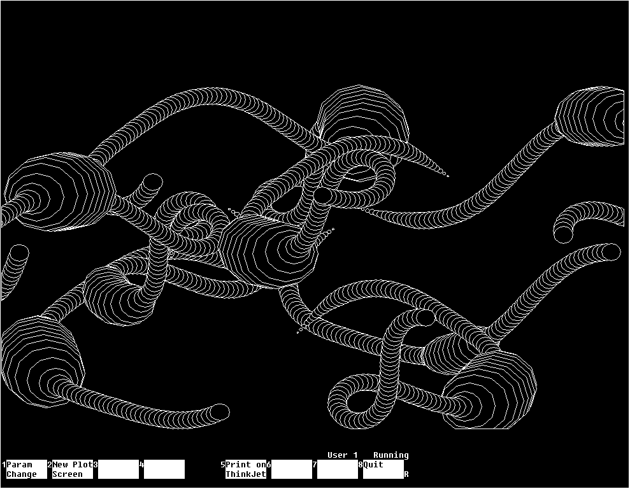
Task: Click the large node in the top-right corner
Action: [592, 118]
